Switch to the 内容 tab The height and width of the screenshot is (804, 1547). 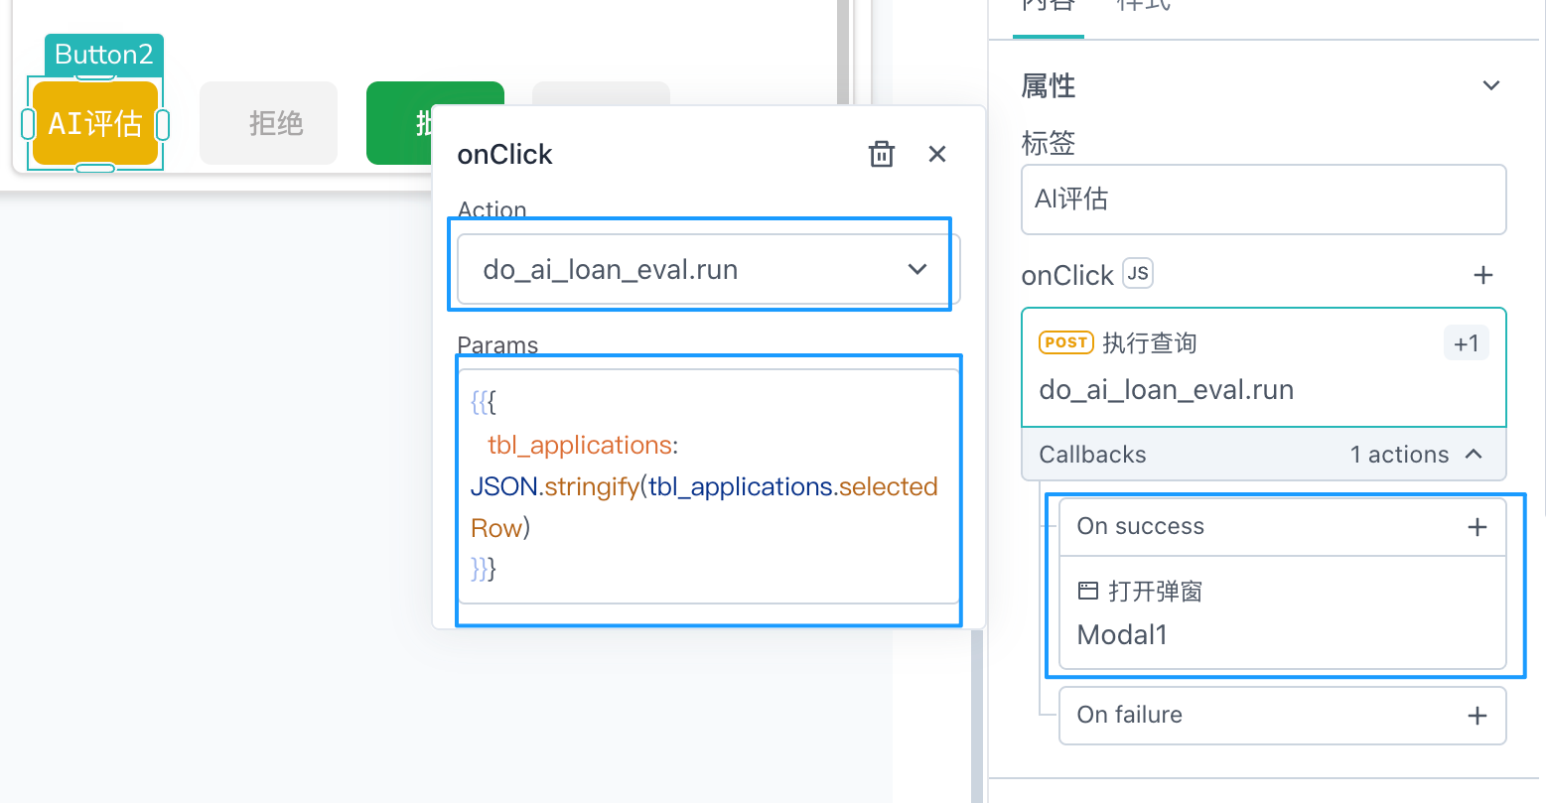[1048, 6]
